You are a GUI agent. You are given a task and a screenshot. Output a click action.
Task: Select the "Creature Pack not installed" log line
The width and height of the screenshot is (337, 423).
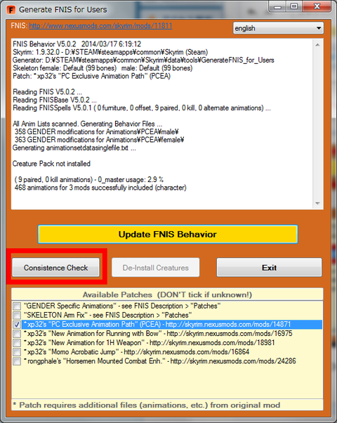click(51, 164)
